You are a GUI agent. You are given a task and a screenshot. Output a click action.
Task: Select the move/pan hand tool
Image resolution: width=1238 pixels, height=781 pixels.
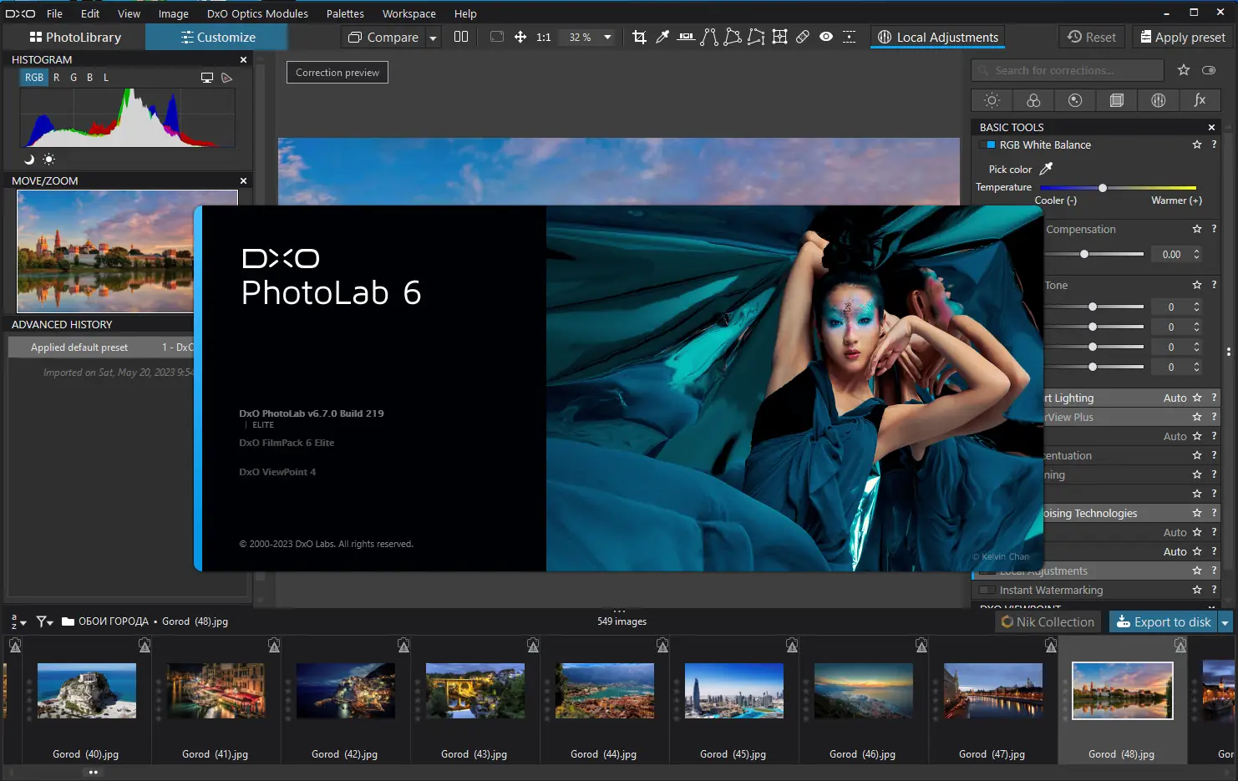[x=520, y=37]
